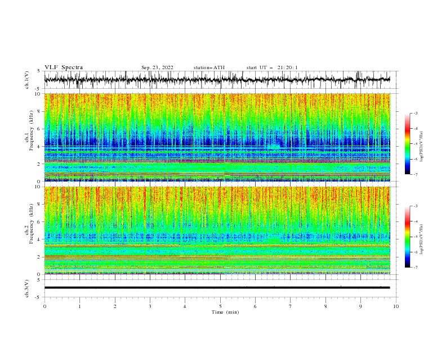This screenshot has height=344, width=446.
Task: Click the ch.1 spectrogram panel
Action: [x=217, y=137]
